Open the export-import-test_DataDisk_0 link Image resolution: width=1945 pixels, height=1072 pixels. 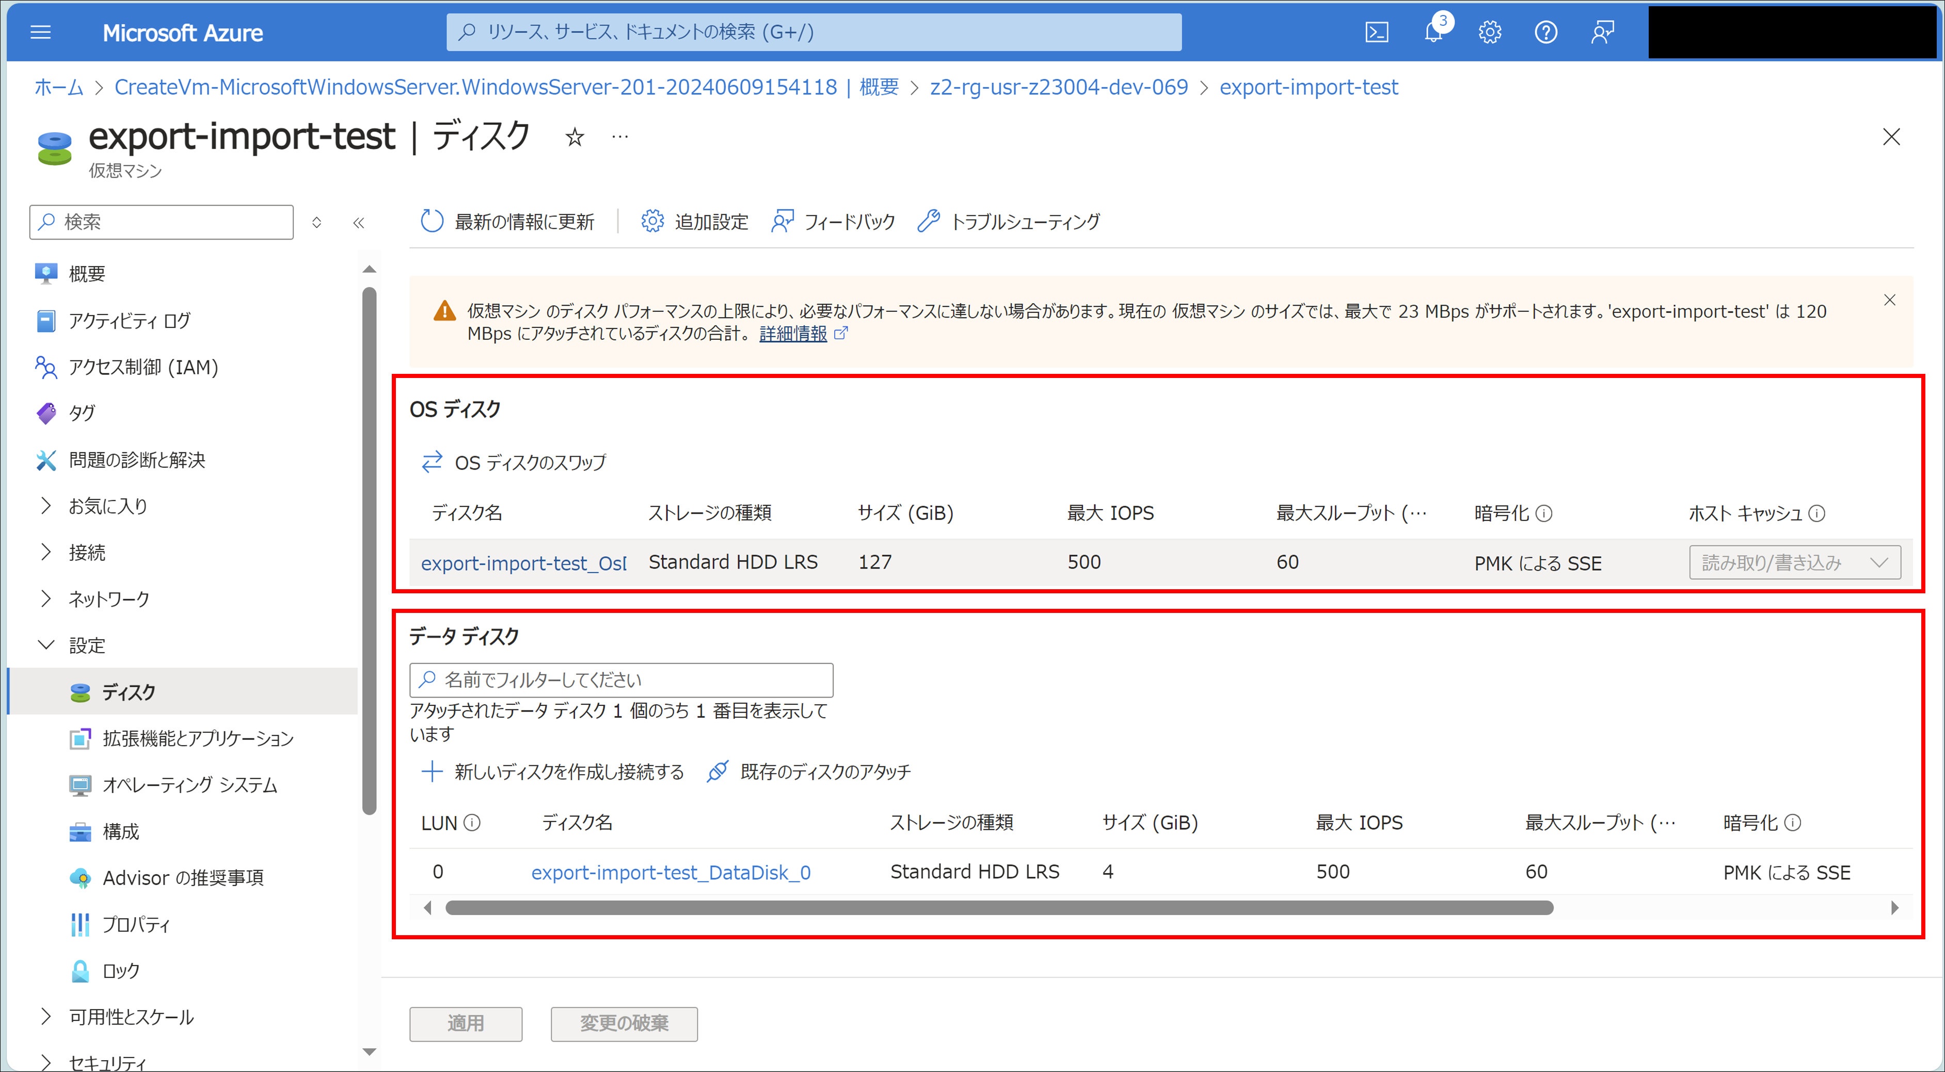[671, 873]
